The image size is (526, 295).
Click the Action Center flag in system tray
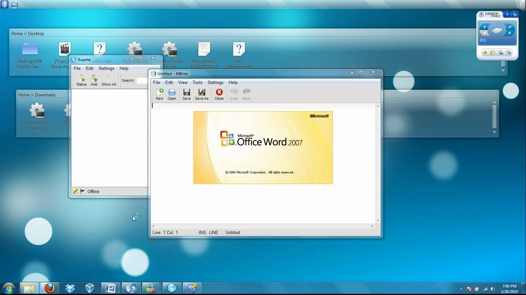click(469, 288)
